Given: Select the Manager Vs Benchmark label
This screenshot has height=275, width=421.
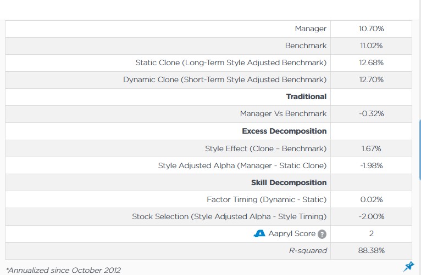Looking at the screenshot, I should pos(283,114).
